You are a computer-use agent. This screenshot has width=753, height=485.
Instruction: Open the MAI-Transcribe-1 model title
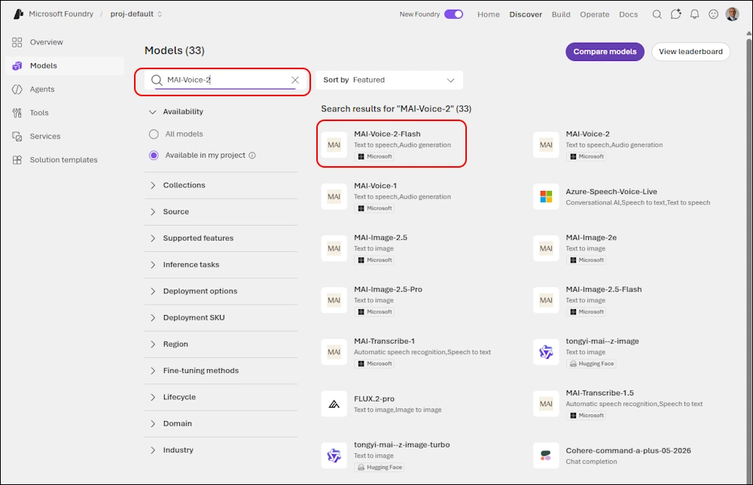tap(384, 341)
